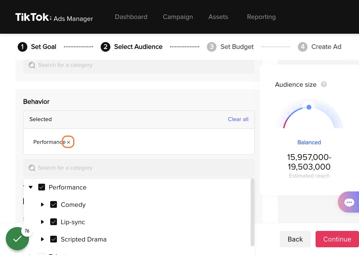Screen dimensions: 359x255
Task: Click the Scripted Drama label text
Action: pyautogui.click(x=84, y=239)
